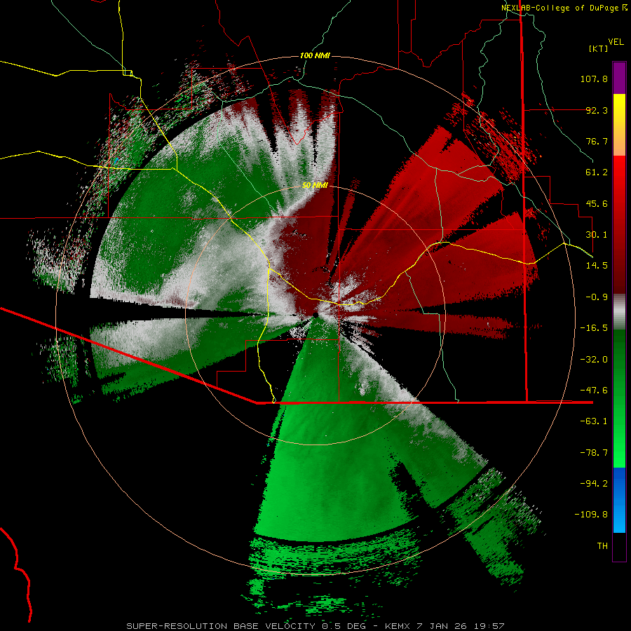Click the gray zero-velocity band of scale
Screen dimensions: 631x631
click(x=619, y=312)
